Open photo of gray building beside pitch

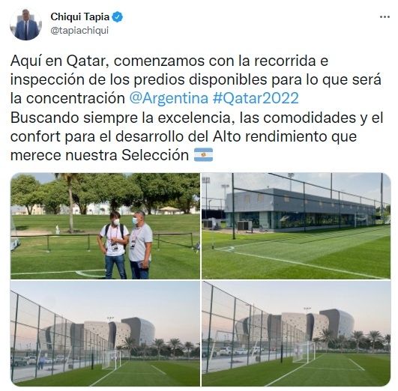(296, 225)
